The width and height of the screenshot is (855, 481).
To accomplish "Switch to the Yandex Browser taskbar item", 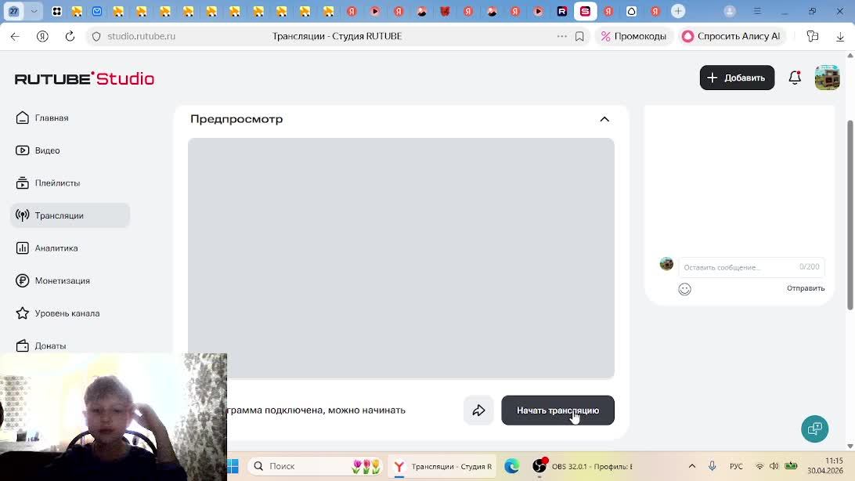I will (x=443, y=466).
